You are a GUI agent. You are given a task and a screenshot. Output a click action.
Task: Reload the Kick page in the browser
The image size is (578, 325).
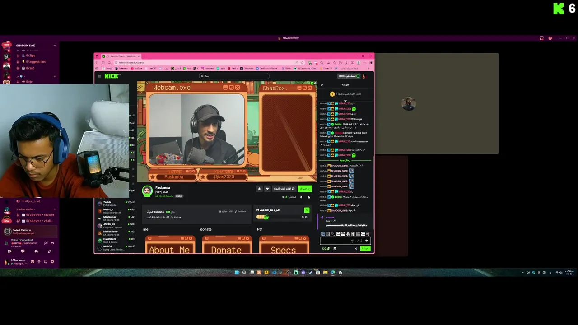click(103, 63)
